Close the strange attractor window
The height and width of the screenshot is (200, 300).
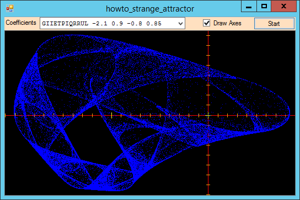284,6
